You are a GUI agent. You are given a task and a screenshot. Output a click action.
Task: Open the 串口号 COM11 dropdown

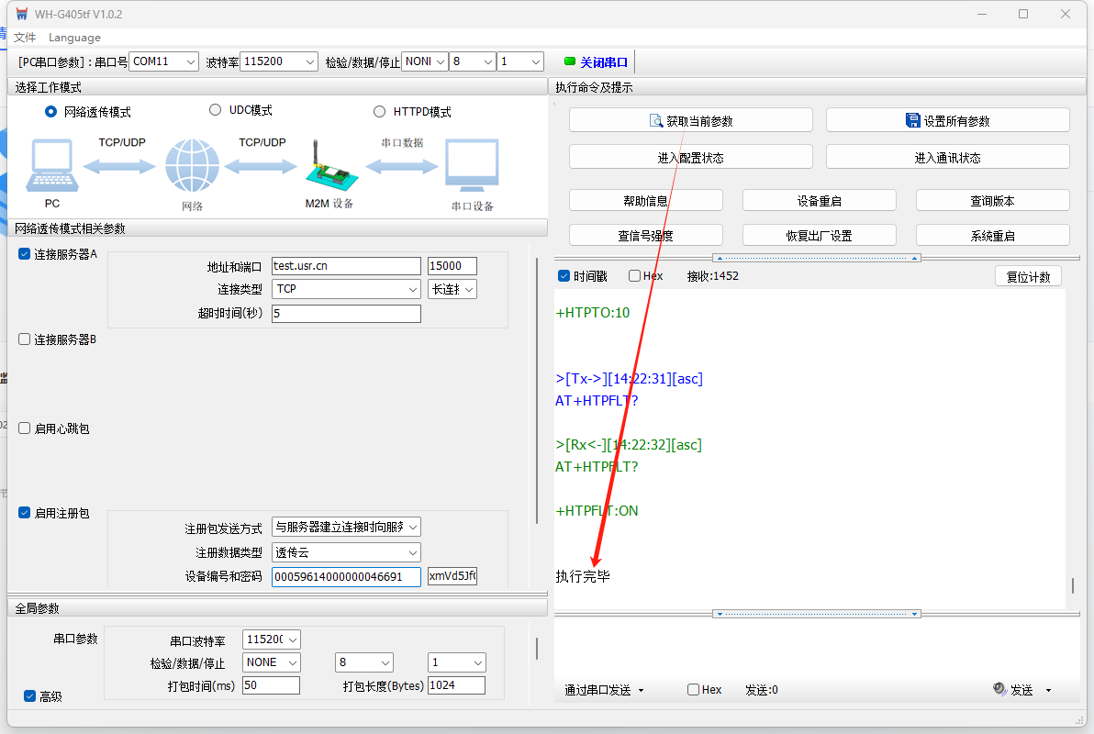(x=163, y=61)
